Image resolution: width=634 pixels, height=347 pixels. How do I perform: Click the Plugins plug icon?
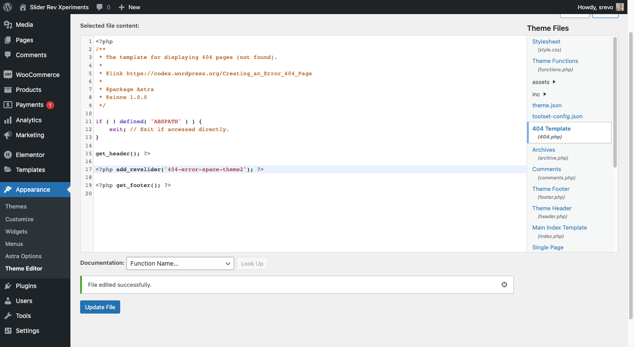click(8, 286)
